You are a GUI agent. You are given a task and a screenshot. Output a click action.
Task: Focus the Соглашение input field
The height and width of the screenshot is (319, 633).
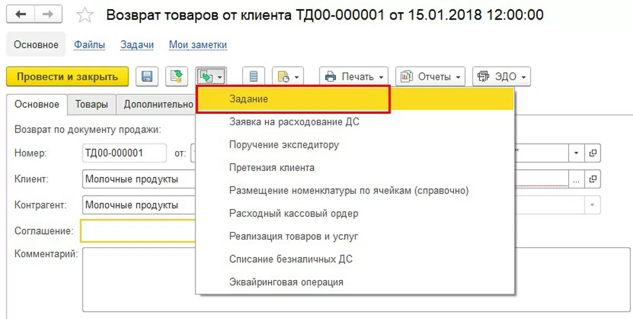coord(138,231)
